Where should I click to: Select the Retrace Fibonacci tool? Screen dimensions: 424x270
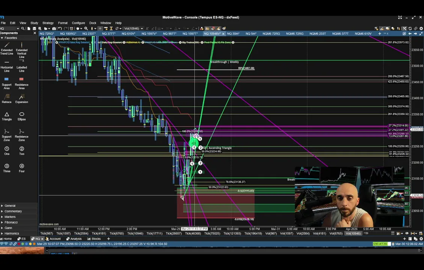7,99
